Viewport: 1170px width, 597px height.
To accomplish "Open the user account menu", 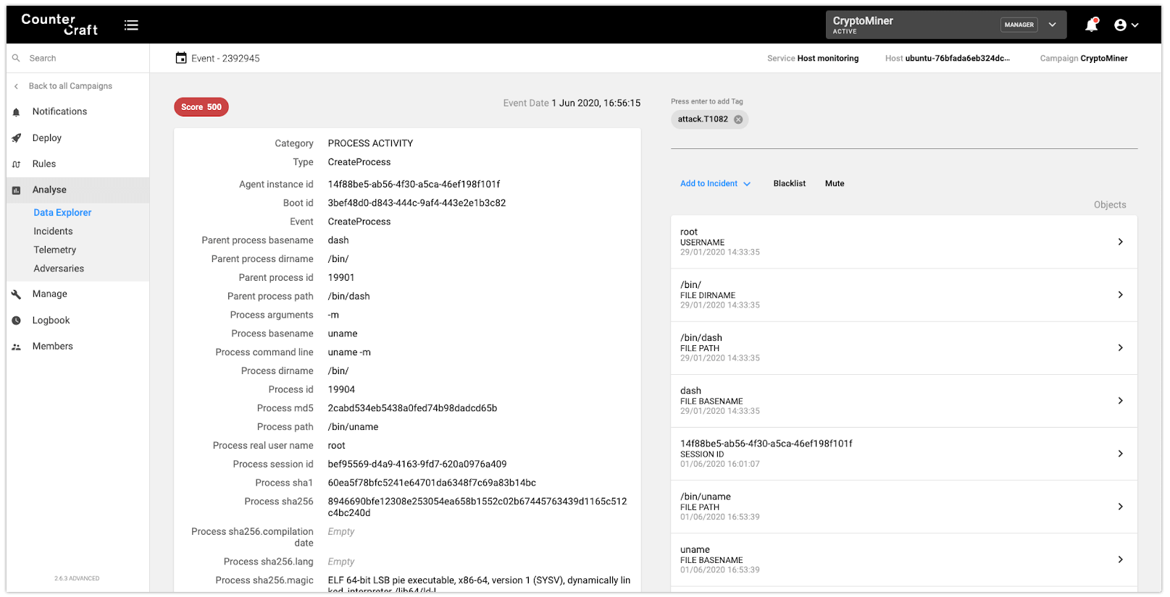I will [x=1127, y=25].
